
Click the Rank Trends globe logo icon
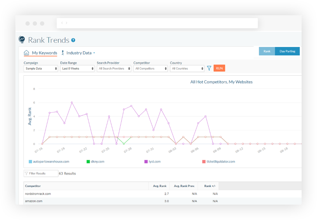coord(22,40)
